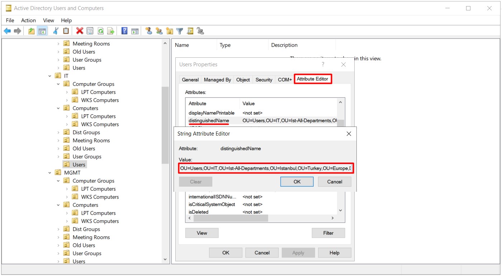Open the Help menu
This screenshot has width=502, height=276.
[66, 20]
